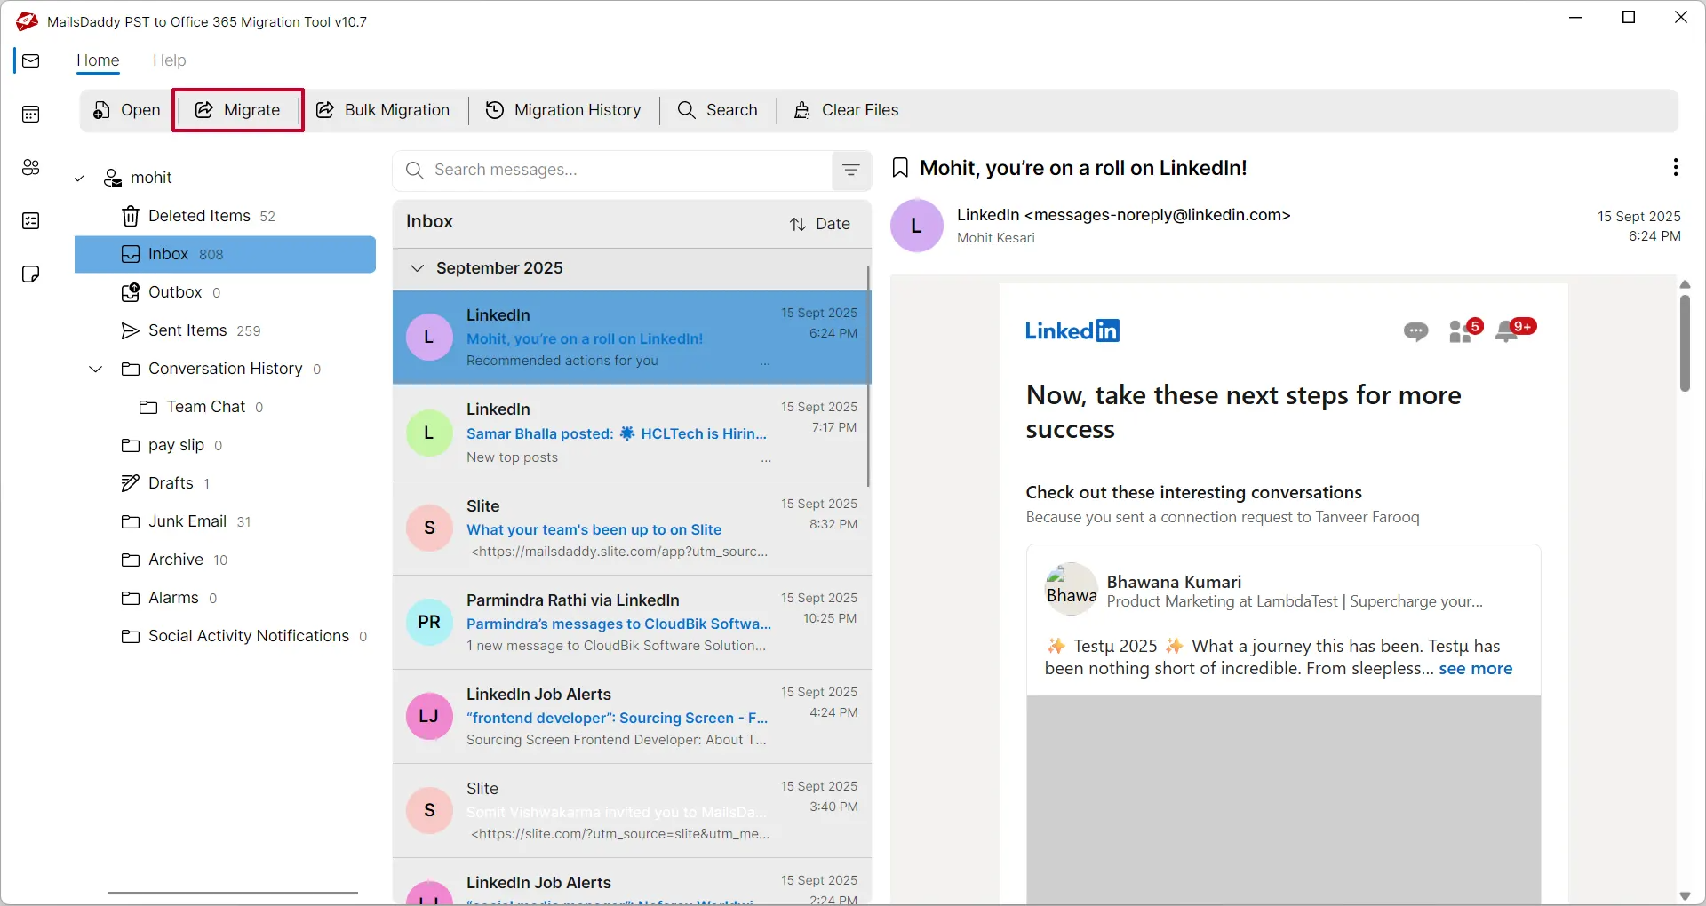Viewport: 1706px width, 906px height.
Task: Maximize the MailsDaddy window
Action: pos(1629,18)
